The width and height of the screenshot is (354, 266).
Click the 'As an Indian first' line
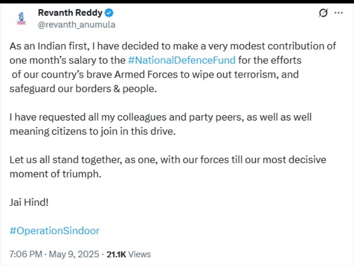point(172,46)
